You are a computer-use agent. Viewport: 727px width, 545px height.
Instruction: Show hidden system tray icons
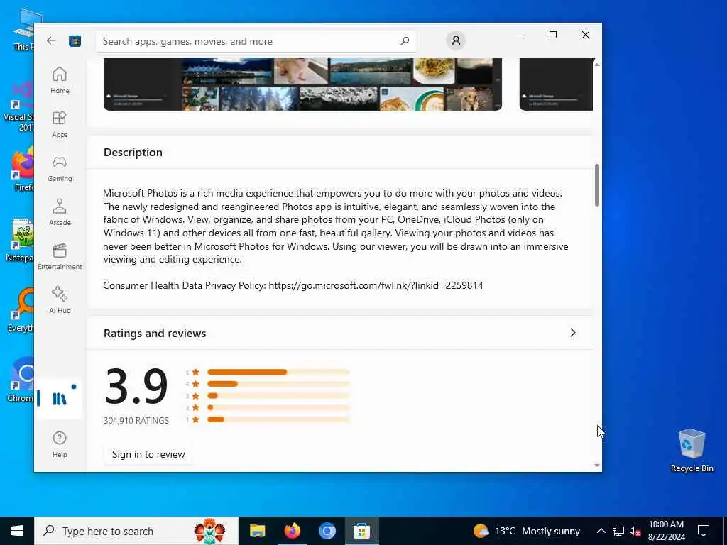[x=601, y=531]
